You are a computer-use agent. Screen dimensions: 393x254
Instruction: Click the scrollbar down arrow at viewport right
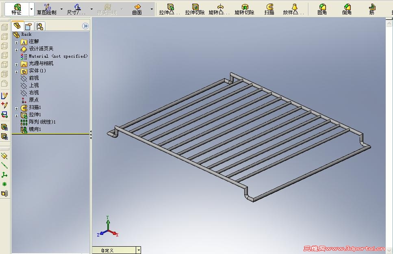(389, 250)
